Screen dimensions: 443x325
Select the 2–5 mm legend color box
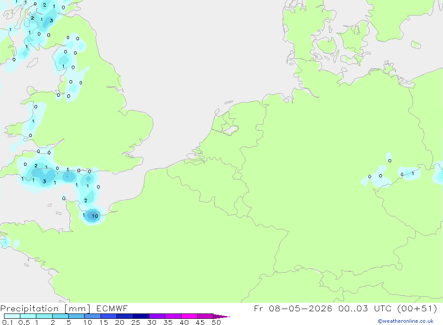coord(60,316)
